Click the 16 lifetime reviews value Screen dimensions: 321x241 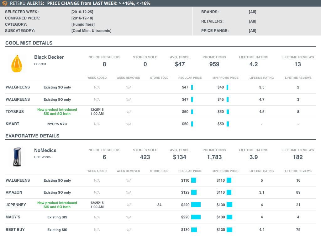tap(298, 180)
